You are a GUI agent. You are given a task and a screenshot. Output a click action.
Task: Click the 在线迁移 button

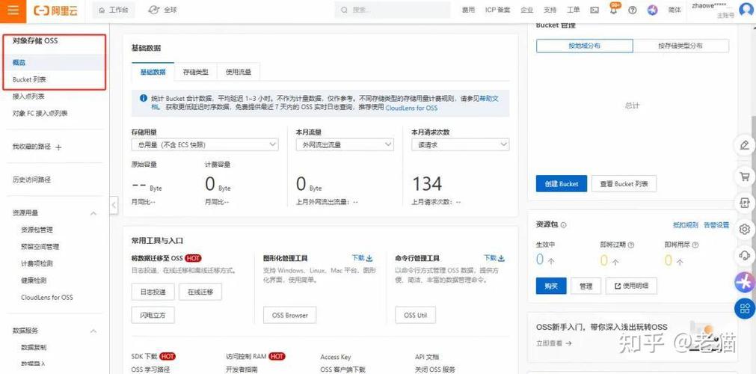(x=200, y=292)
